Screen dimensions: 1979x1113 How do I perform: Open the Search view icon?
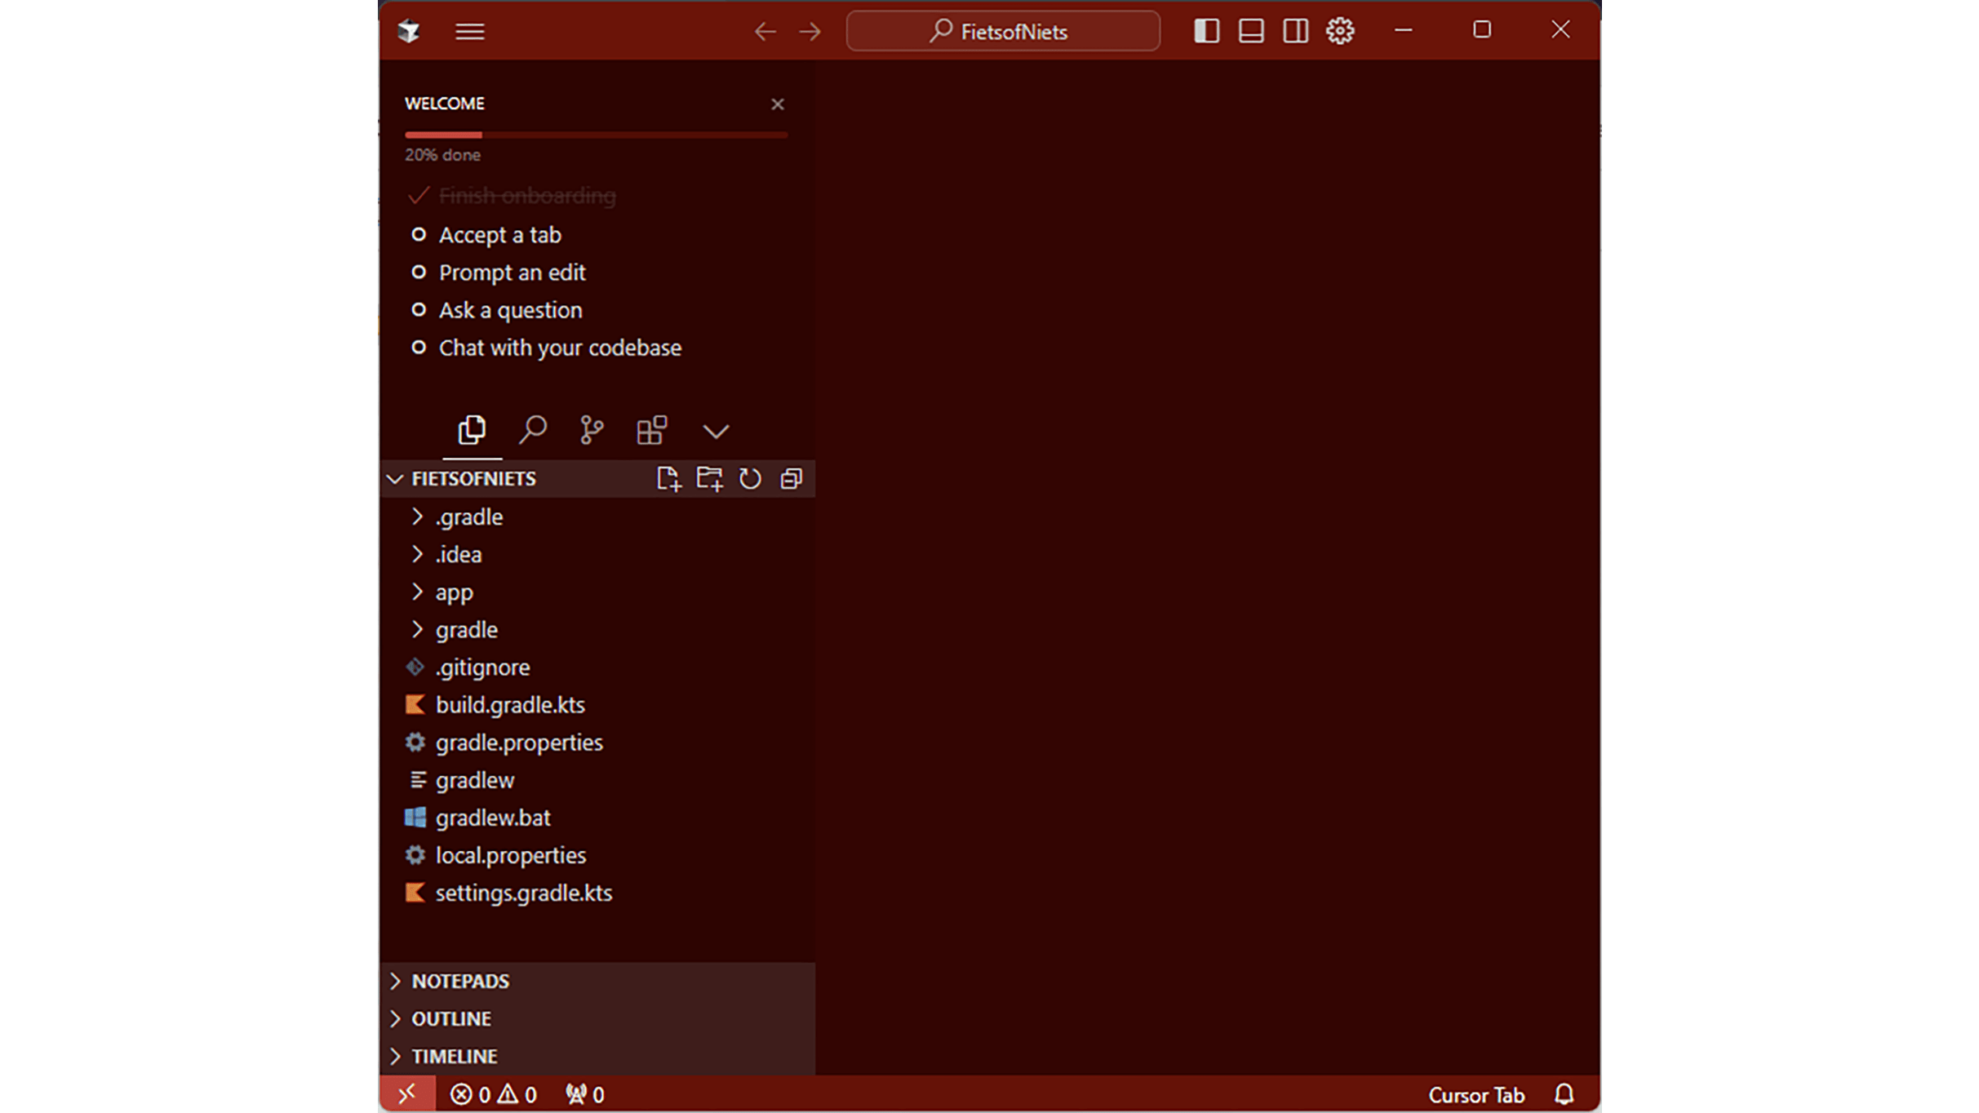[x=532, y=429]
